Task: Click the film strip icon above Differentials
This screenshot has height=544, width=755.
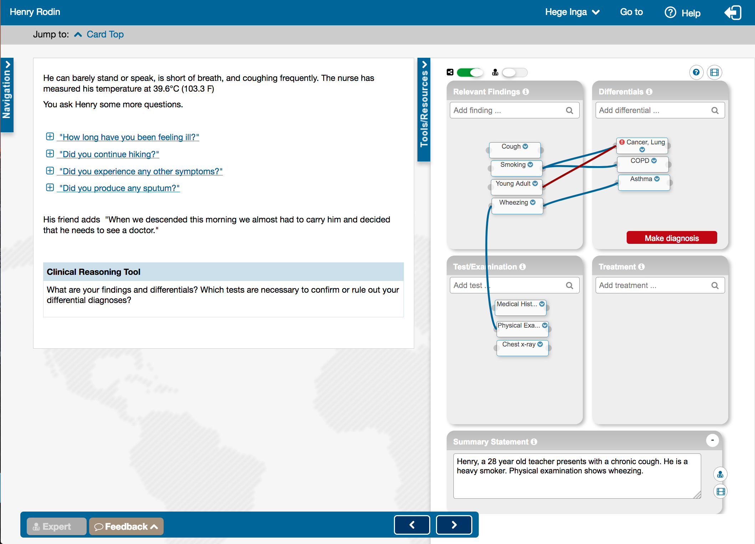Action: click(714, 72)
